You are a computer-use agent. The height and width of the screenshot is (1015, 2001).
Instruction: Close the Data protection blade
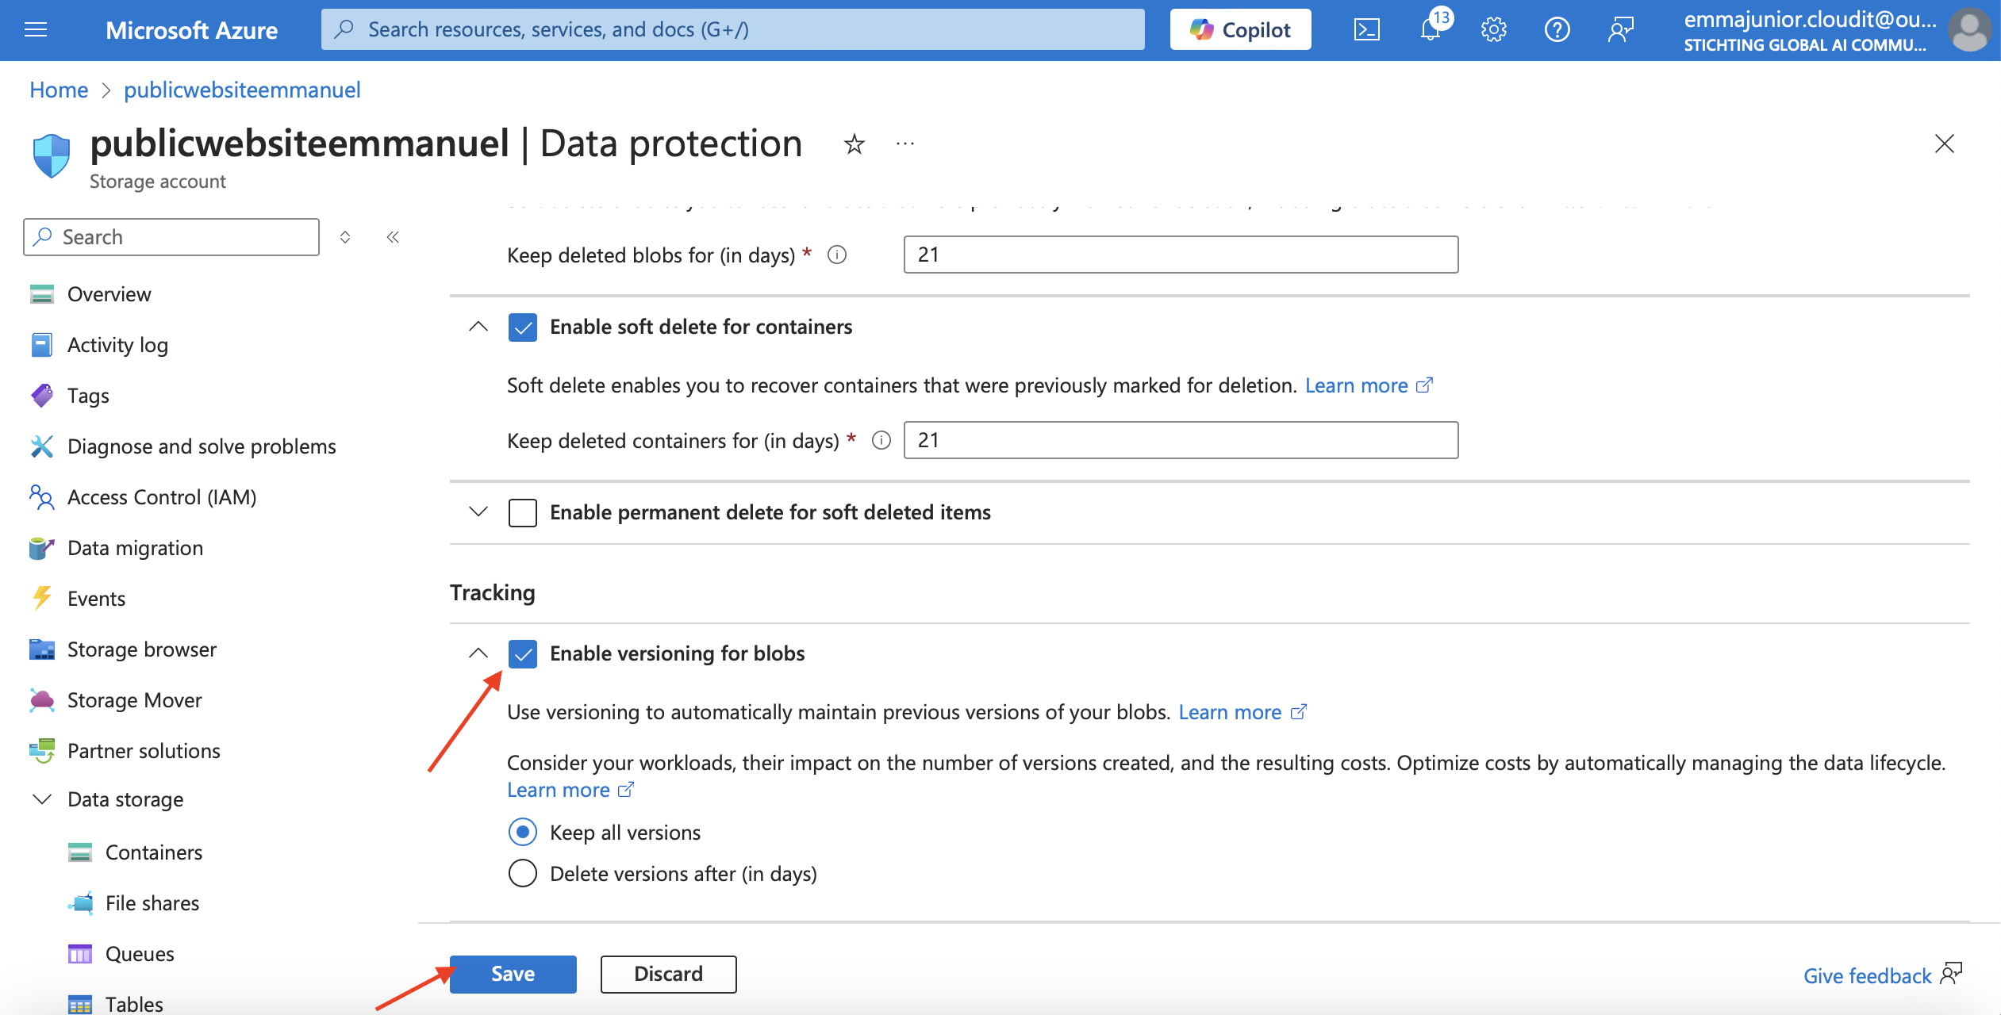point(1944,144)
